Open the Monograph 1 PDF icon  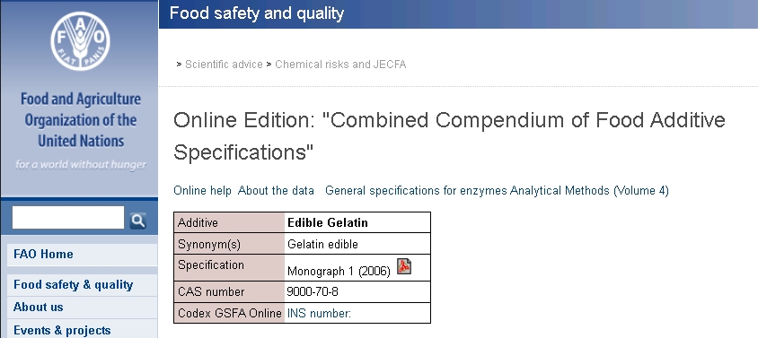click(x=404, y=266)
